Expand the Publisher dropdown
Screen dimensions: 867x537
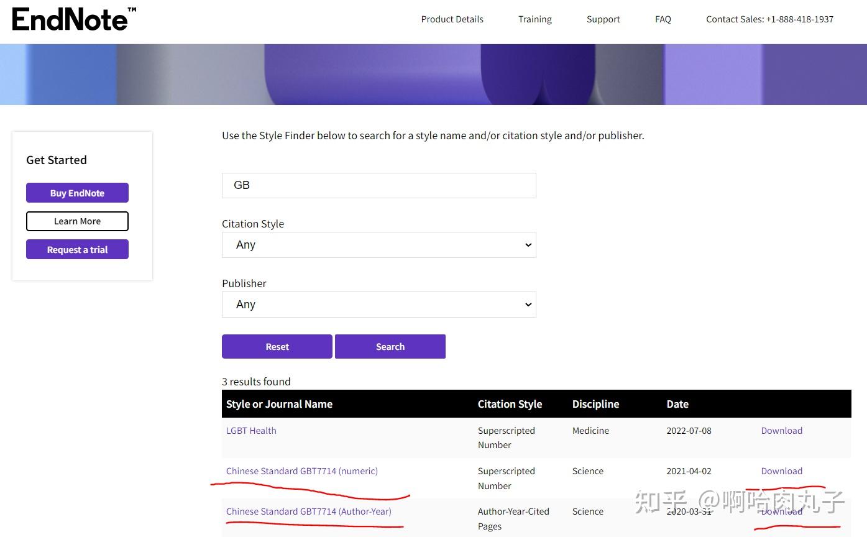click(x=378, y=305)
